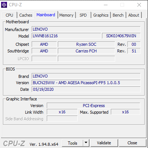
Task: Open the Caches tab
Action: pos(26,15)
